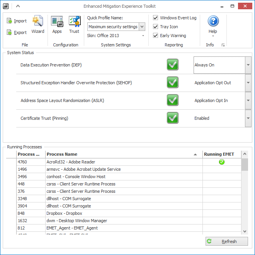Click the Export icon in File group
The width and height of the screenshot is (255, 255).
pos(10,32)
